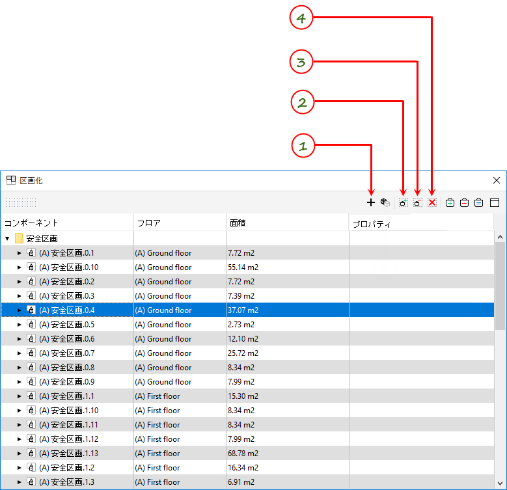Select the (A) 安全区画.0.8 tree item
The height and width of the screenshot is (490, 507).
tap(66, 368)
